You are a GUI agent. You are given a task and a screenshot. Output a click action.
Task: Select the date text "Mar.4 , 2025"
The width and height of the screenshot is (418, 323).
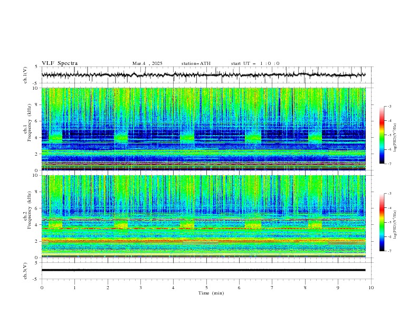click(147, 63)
